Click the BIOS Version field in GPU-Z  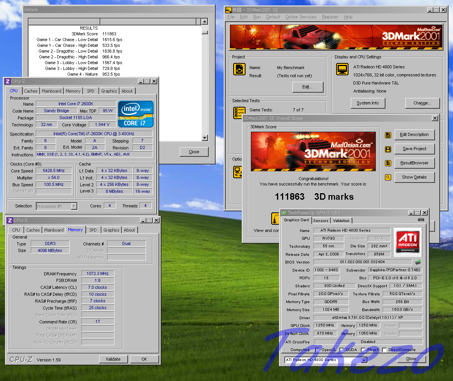coord(362,262)
